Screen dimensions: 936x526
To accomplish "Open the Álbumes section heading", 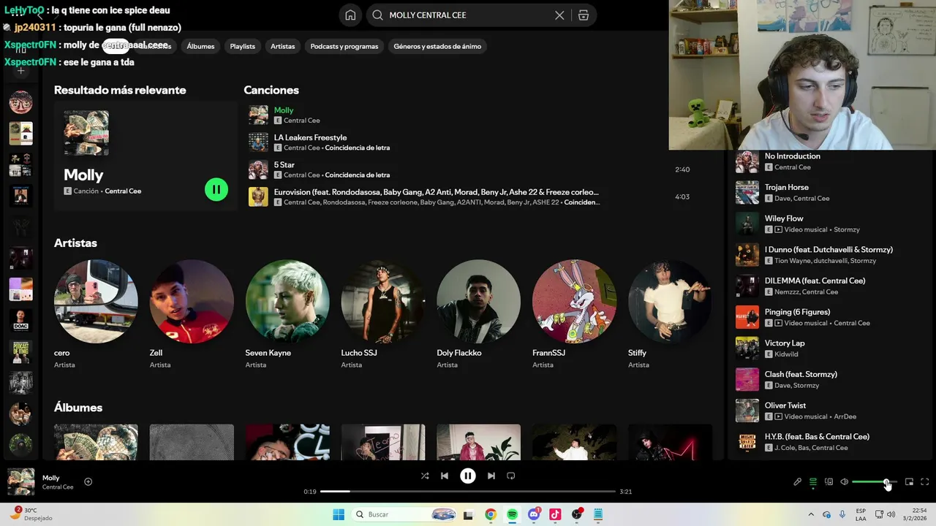I will pyautogui.click(x=78, y=407).
